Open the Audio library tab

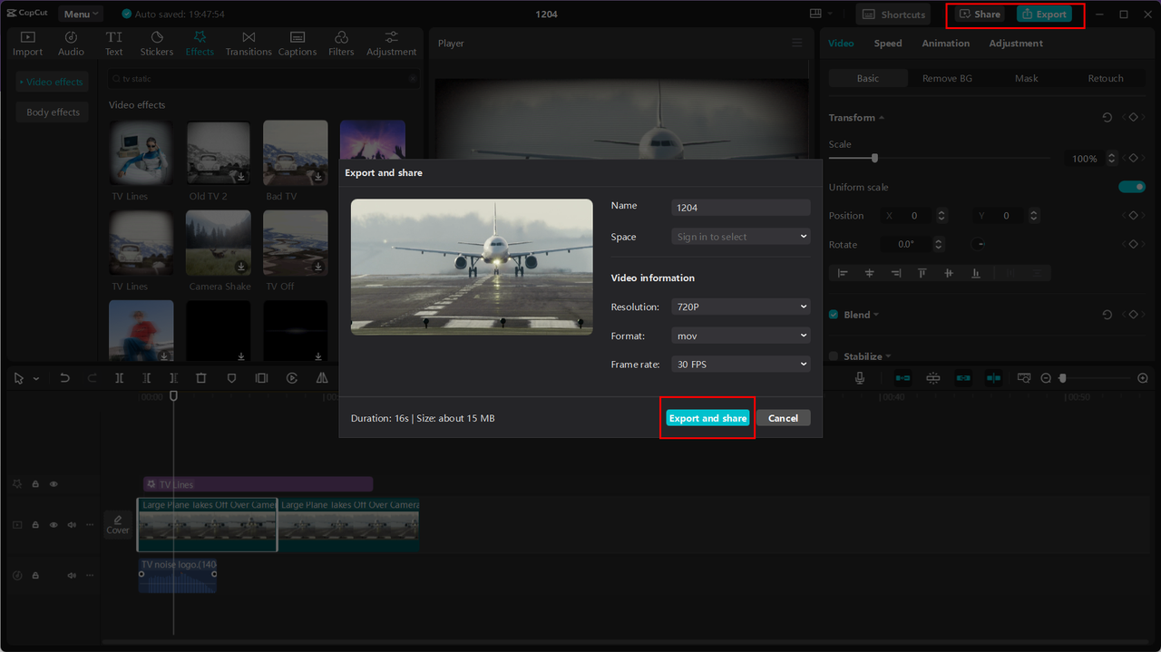(x=71, y=44)
